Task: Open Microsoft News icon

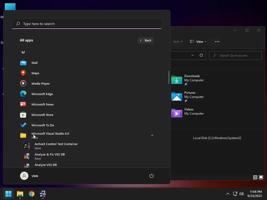Action: [x=23, y=104]
